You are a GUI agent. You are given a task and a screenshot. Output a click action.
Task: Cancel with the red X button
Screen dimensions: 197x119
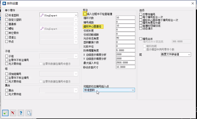click(x=13, y=113)
